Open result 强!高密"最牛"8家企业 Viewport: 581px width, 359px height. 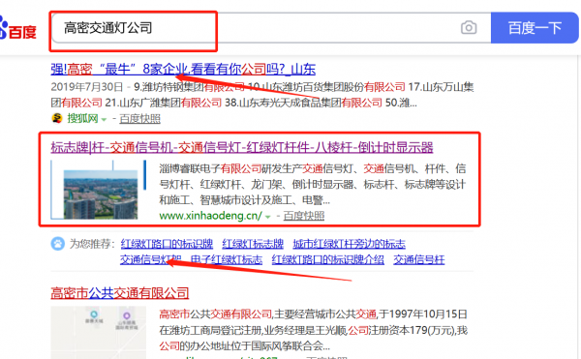tap(183, 70)
